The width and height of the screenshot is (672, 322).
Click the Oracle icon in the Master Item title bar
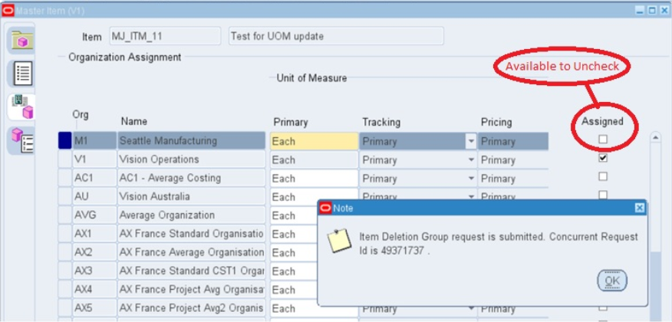point(7,8)
